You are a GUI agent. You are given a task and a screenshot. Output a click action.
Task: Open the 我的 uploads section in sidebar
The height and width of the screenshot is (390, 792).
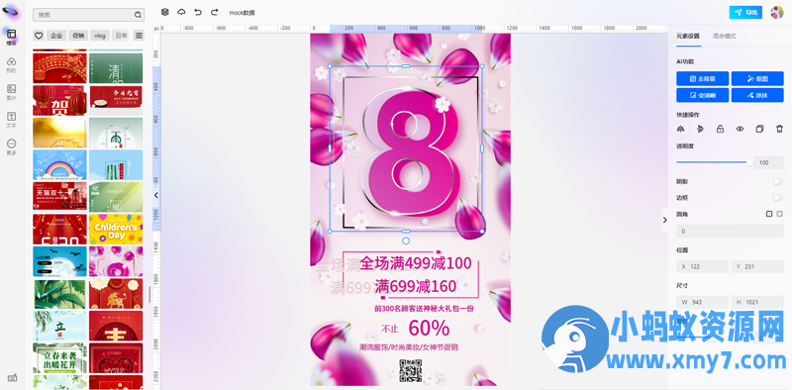11,64
